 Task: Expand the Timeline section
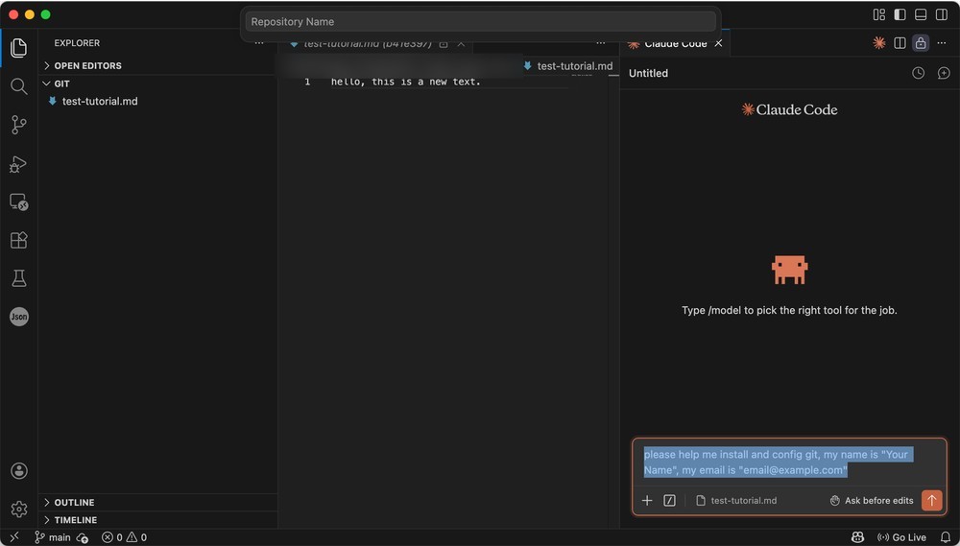coord(158,520)
